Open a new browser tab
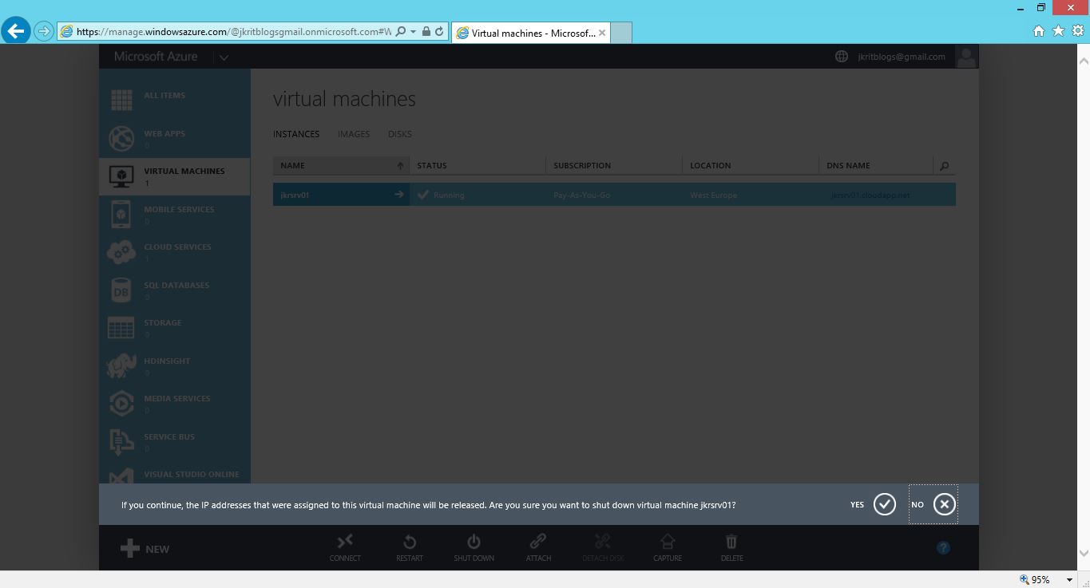 click(621, 33)
